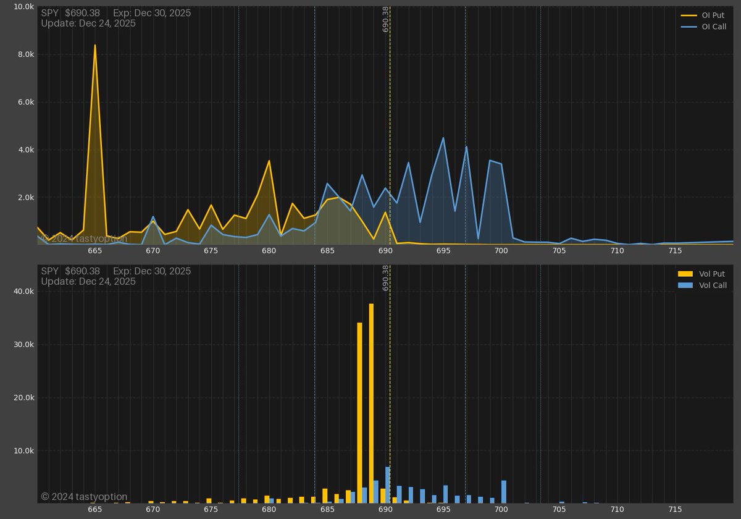Screen dimensions: 741x519
Task: Click the vertical 690.38 price marker label in the bottom chart
Action: (x=385, y=278)
